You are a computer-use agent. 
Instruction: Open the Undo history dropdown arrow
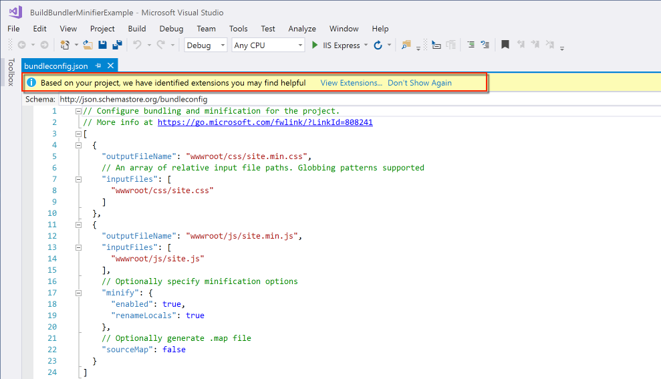point(149,45)
